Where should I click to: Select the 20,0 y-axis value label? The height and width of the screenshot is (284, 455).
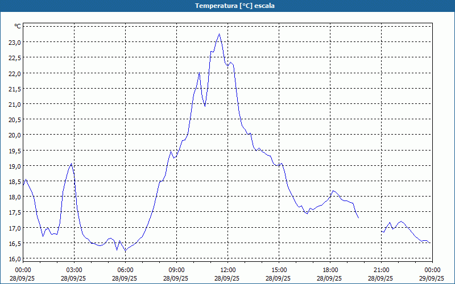pos(14,135)
